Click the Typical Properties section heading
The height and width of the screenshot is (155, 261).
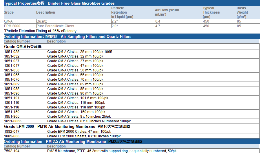[x=59, y=3]
